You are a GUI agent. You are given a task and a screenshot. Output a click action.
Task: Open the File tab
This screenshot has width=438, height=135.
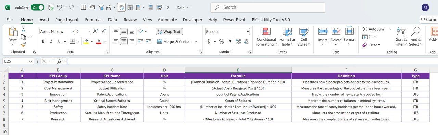[x=10, y=20]
